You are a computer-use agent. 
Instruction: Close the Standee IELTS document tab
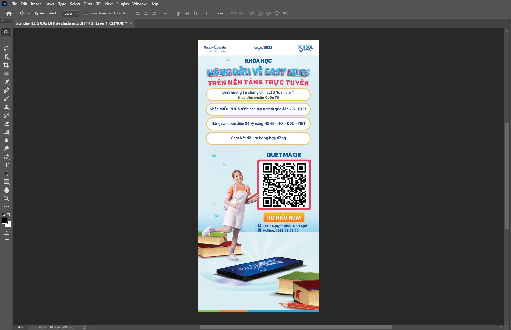[x=131, y=23]
